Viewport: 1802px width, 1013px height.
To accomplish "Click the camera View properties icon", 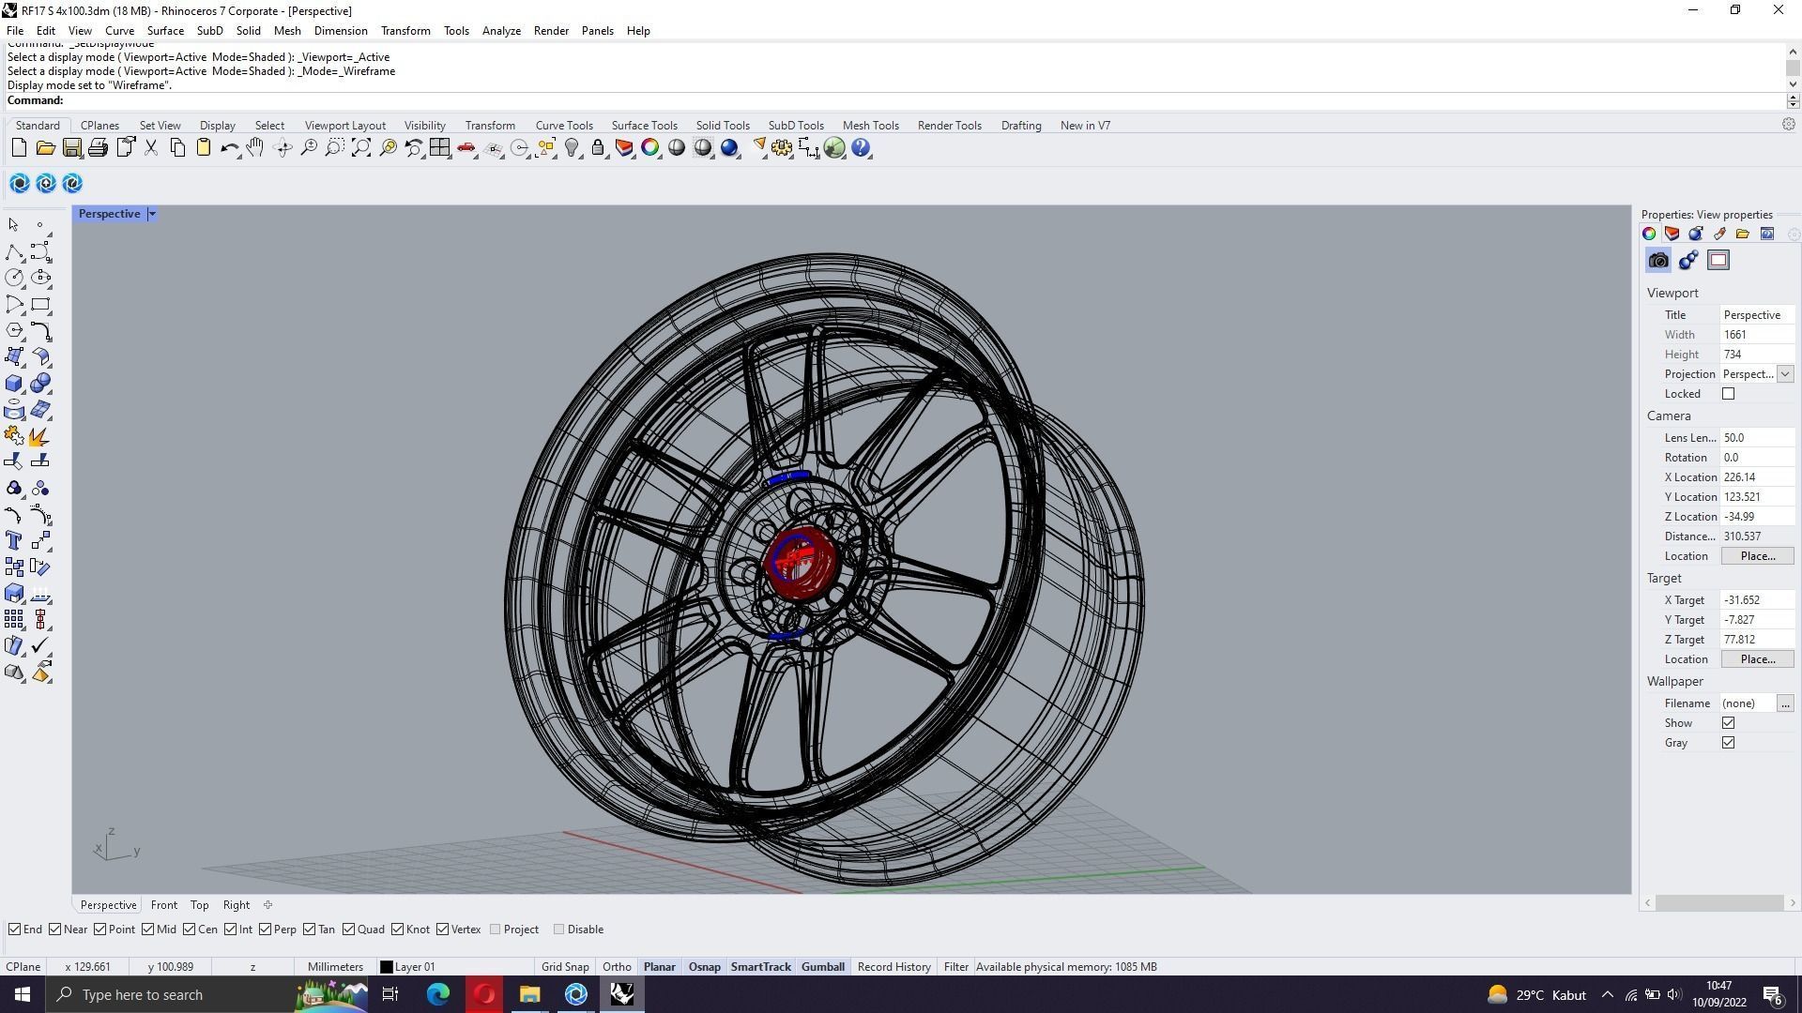I will (x=1658, y=261).
